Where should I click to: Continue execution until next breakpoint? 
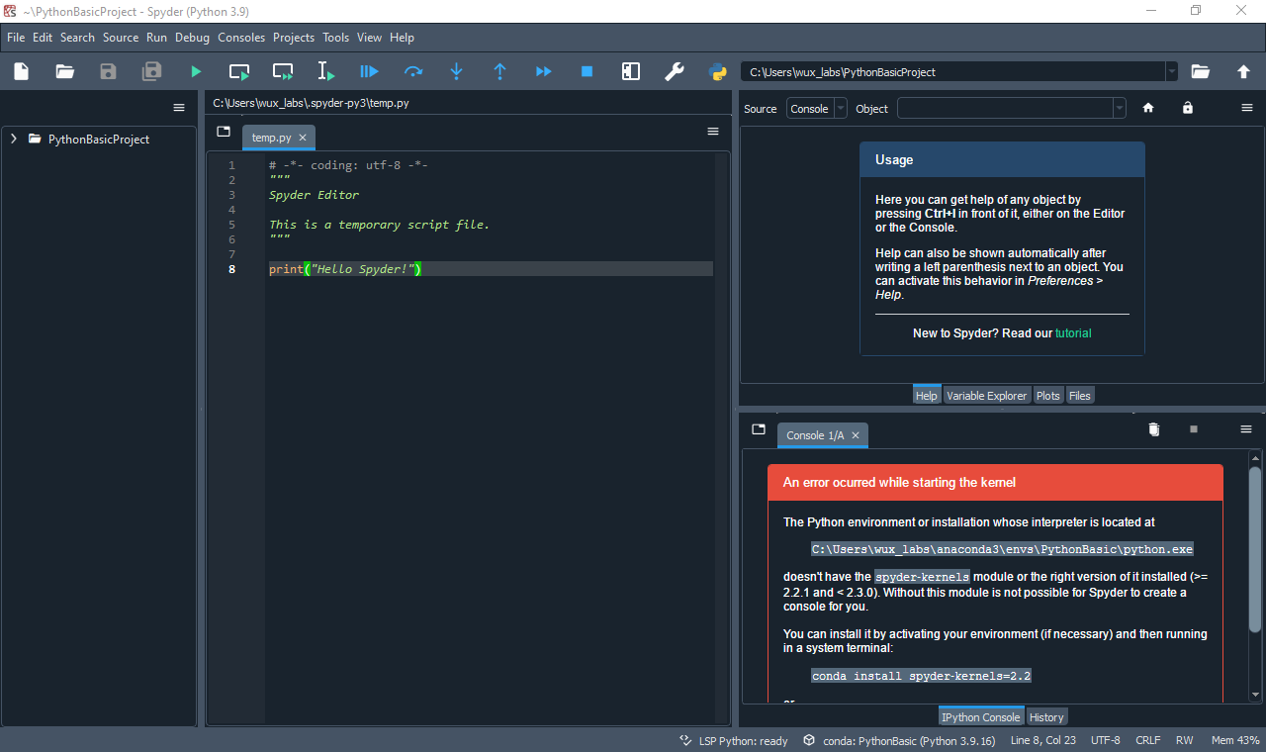(x=544, y=71)
